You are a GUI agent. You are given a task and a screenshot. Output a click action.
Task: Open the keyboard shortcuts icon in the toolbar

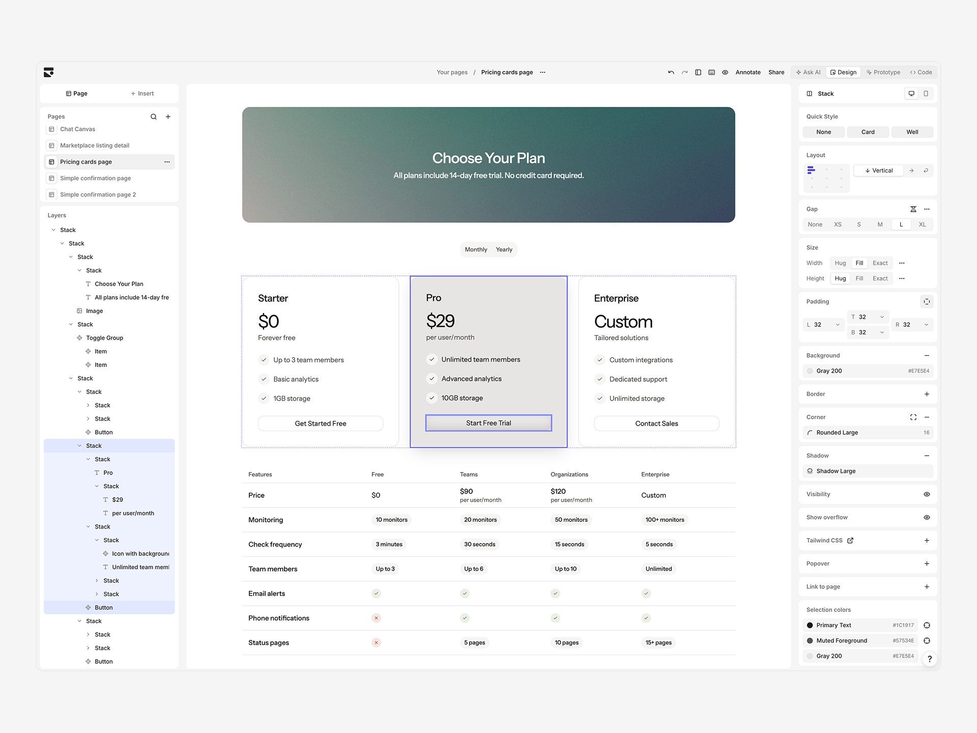tap(711, 72)
